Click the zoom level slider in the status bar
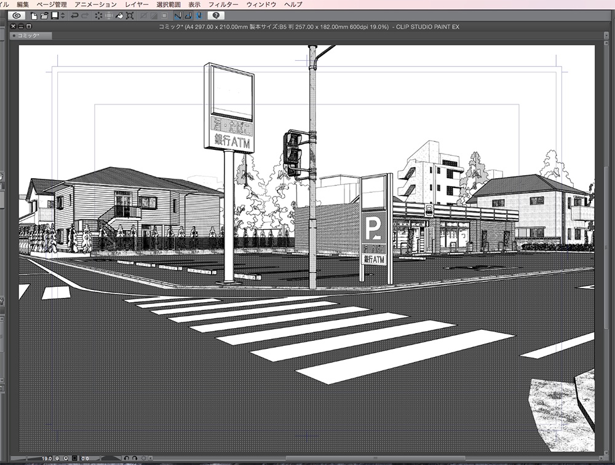 tap(28, 458)
